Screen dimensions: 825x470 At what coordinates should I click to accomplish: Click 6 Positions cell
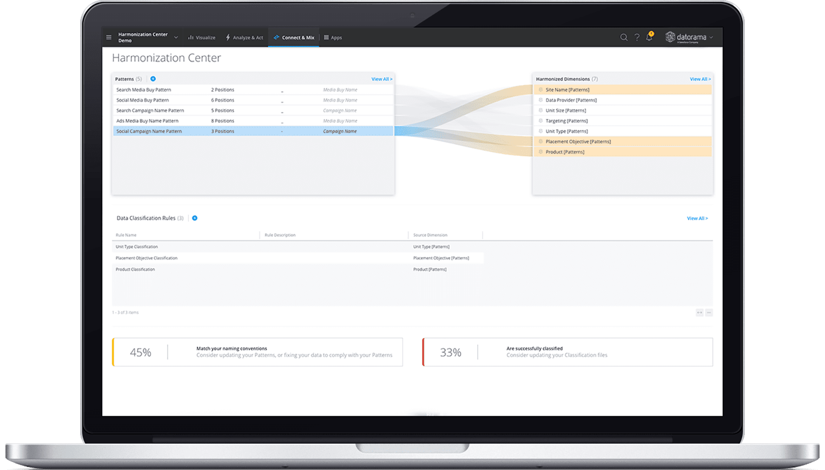pyautogui.click(x=223, y=100)
